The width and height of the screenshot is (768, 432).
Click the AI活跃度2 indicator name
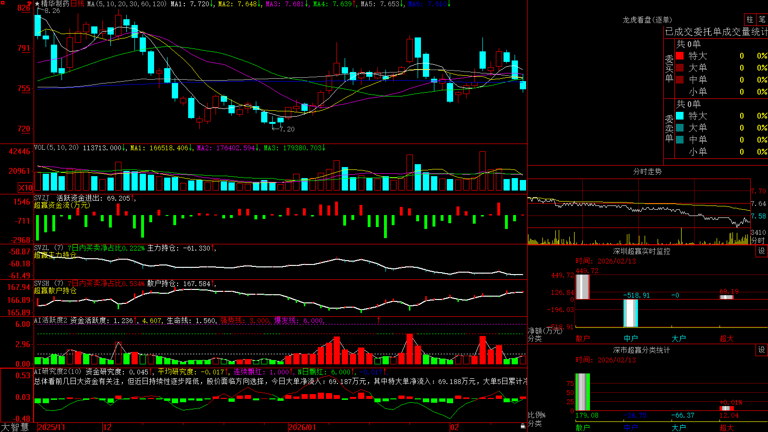[x=51, y=321]
